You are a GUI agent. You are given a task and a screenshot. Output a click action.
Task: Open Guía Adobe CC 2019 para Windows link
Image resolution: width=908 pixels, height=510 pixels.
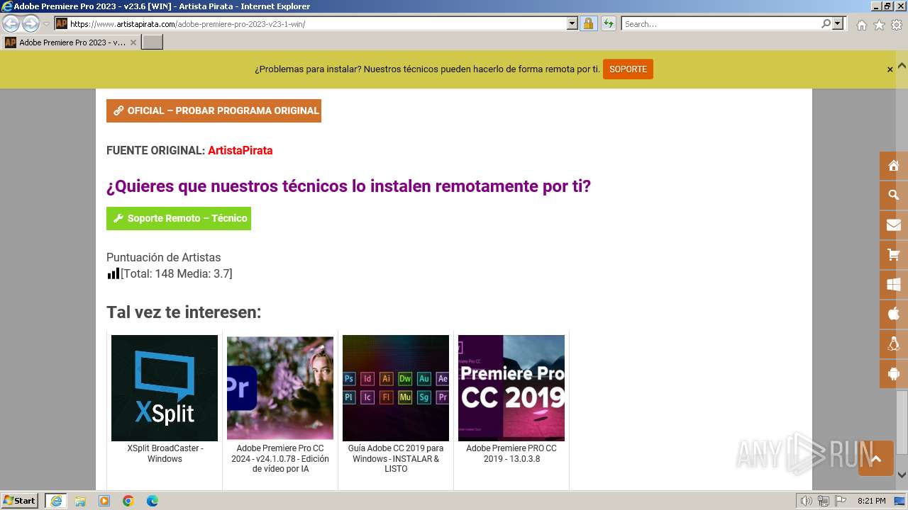(x=396, y=458)
